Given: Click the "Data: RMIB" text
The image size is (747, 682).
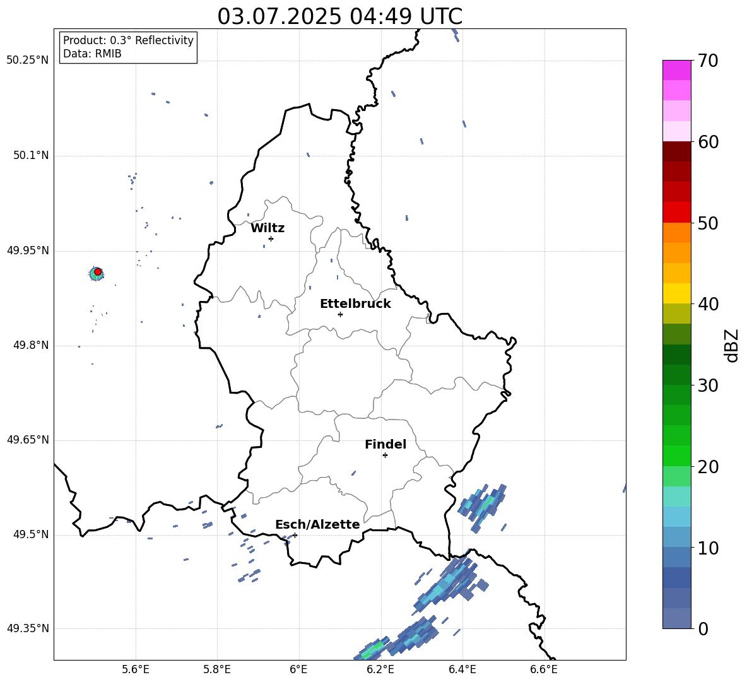Looking at the screenshot, I should [92, 54].
